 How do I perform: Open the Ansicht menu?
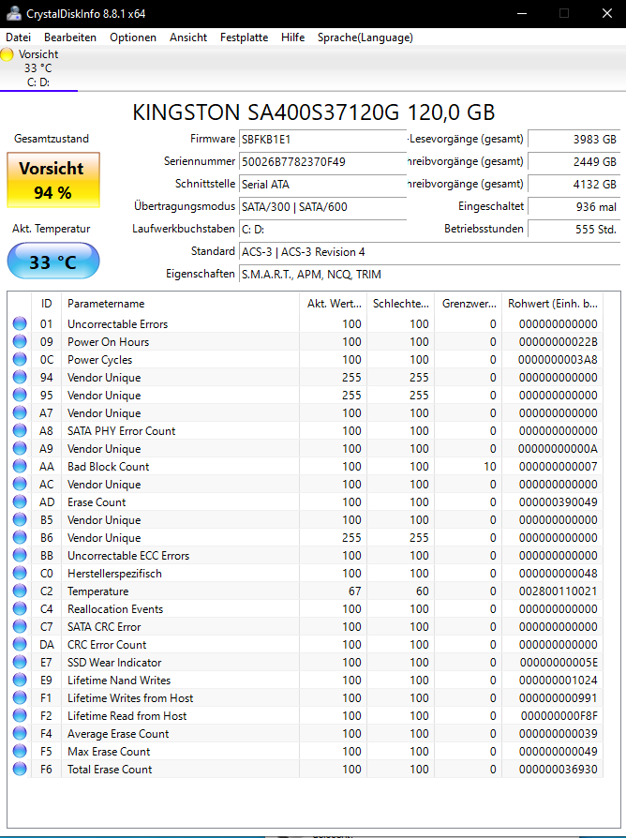(x=188, y=37)
